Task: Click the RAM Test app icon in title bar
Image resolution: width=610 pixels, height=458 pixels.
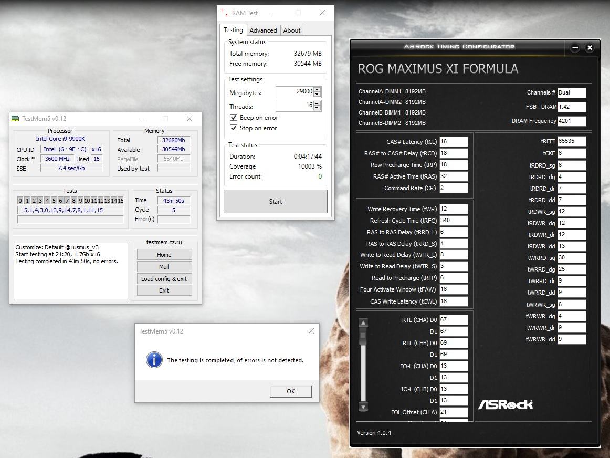Action: click(224, 13)
